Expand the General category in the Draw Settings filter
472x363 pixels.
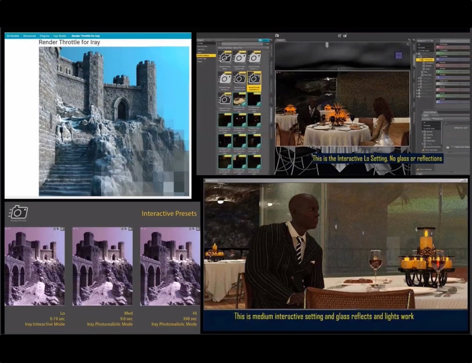(x=422, y=132)
